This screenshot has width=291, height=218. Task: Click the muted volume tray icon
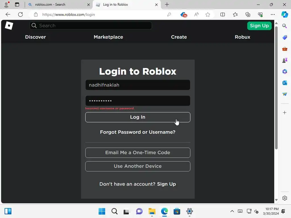[256, 211]
